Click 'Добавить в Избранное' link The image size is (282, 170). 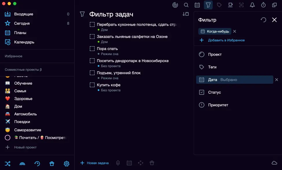point(226,40)
